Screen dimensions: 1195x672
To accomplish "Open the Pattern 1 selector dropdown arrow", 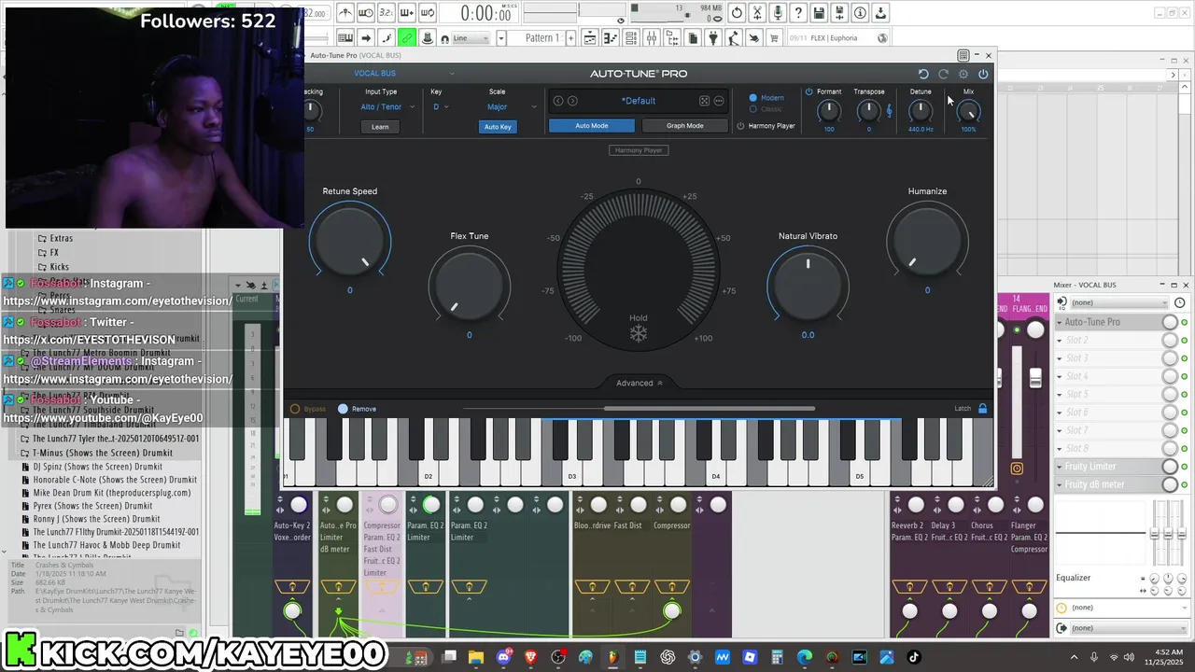I will pos(501,38).
